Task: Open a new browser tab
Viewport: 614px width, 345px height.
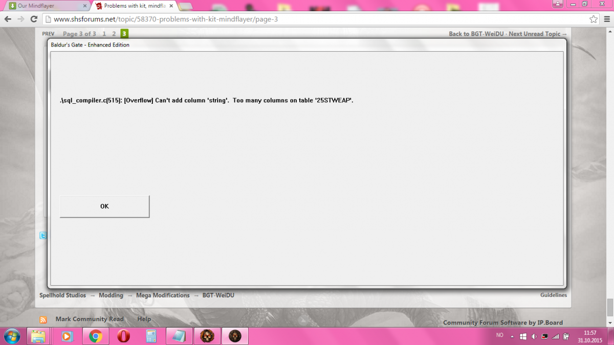Action: point(186,6)
